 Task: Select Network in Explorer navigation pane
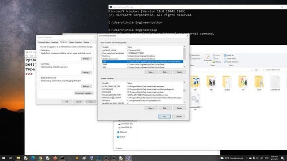point(122,132)
